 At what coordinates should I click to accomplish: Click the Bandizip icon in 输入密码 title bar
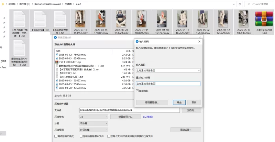(137, 42)
